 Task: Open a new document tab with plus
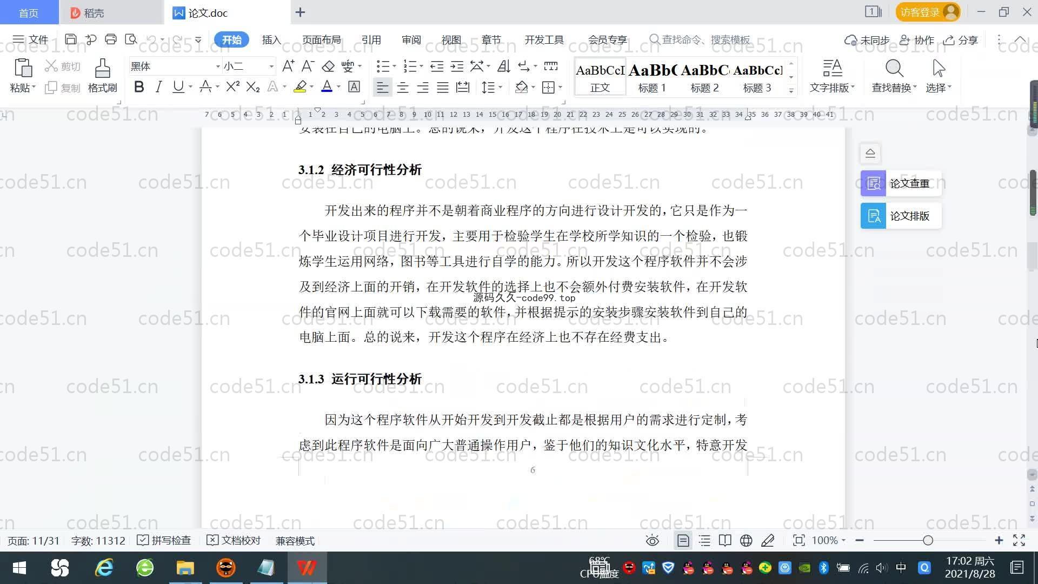301,12
